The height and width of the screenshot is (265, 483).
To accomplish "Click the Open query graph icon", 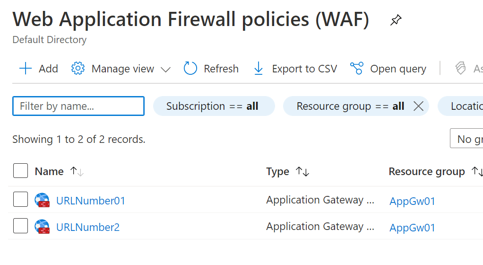I will [357, 69].
